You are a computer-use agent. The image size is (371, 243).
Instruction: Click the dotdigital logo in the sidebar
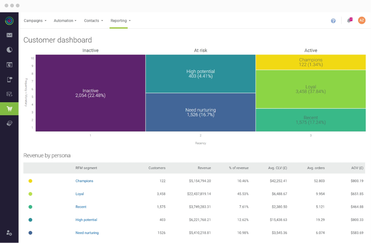tap(9, 20)
